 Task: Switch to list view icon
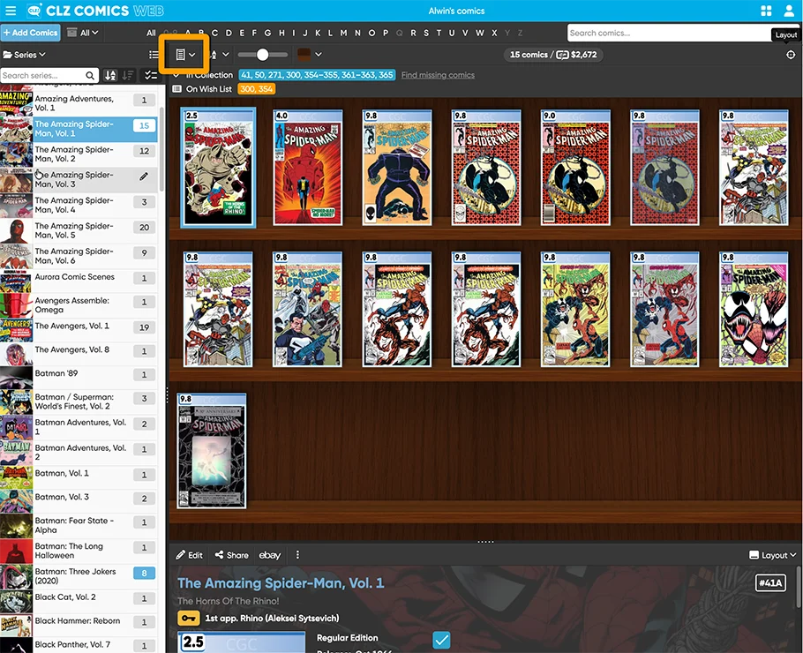(154, 55)
